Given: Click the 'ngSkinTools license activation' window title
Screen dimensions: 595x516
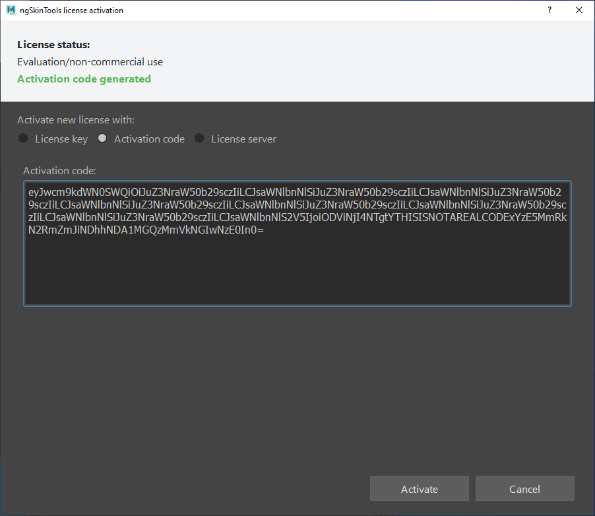Looking at the screenshot, I should (71, 11).
